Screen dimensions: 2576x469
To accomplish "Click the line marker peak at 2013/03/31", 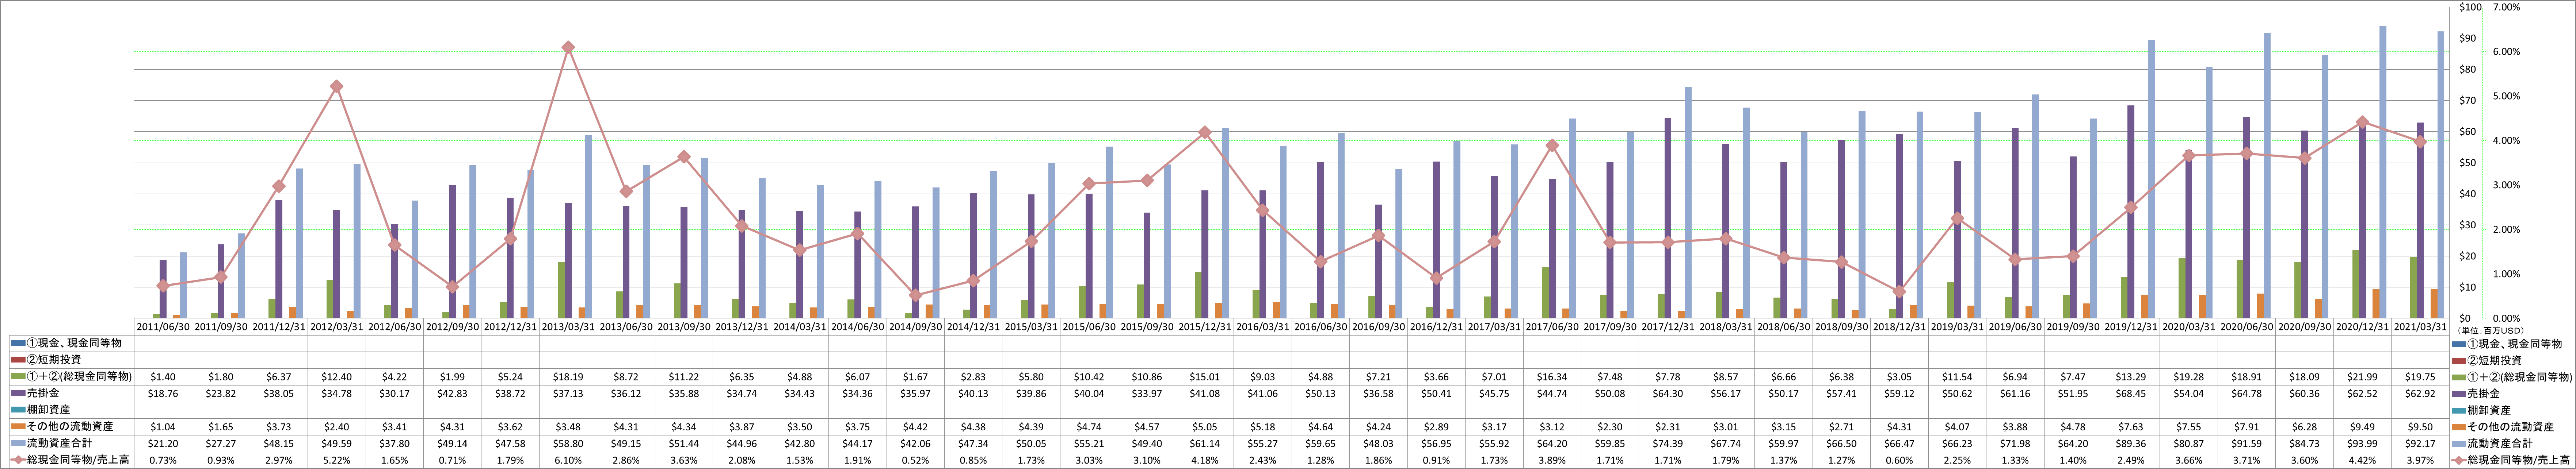I will pyautogui.click(x=568, y=48).
